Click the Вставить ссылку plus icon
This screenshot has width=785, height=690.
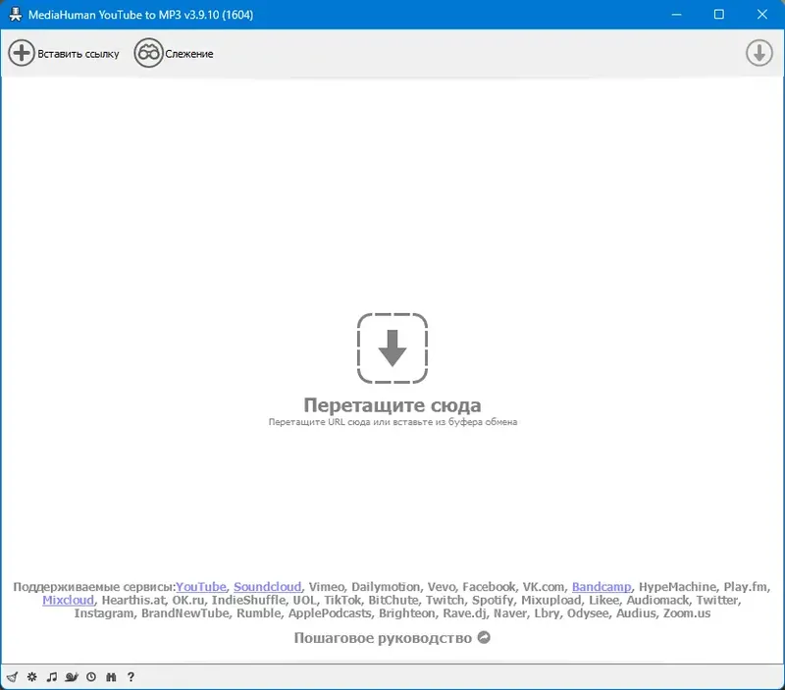[22, 53]
